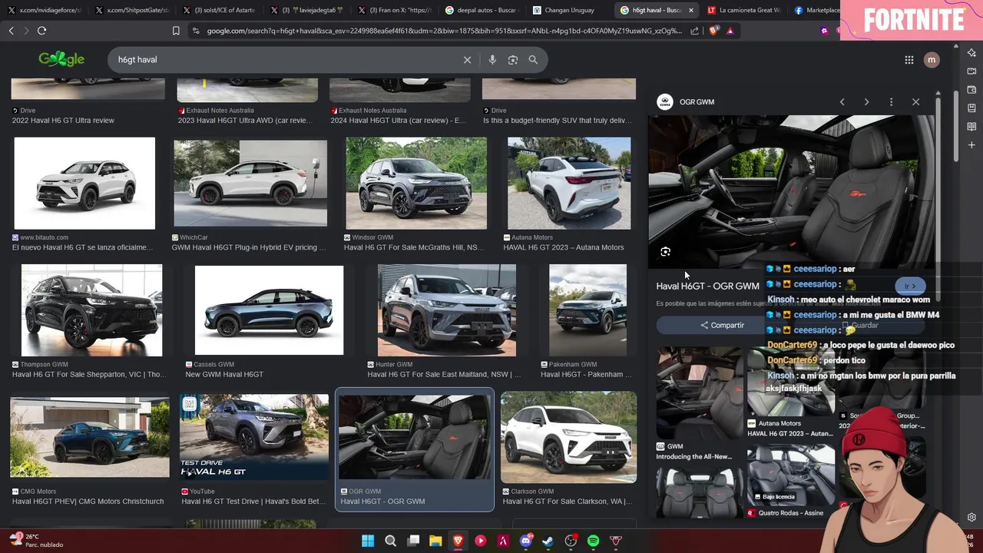Open Thompson GWM Shepparton car image
The height and width of the screenshot is (553, 983).
pos(91,310)
